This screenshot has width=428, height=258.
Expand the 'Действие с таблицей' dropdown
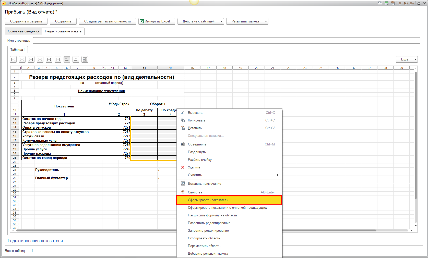[200, 21]
